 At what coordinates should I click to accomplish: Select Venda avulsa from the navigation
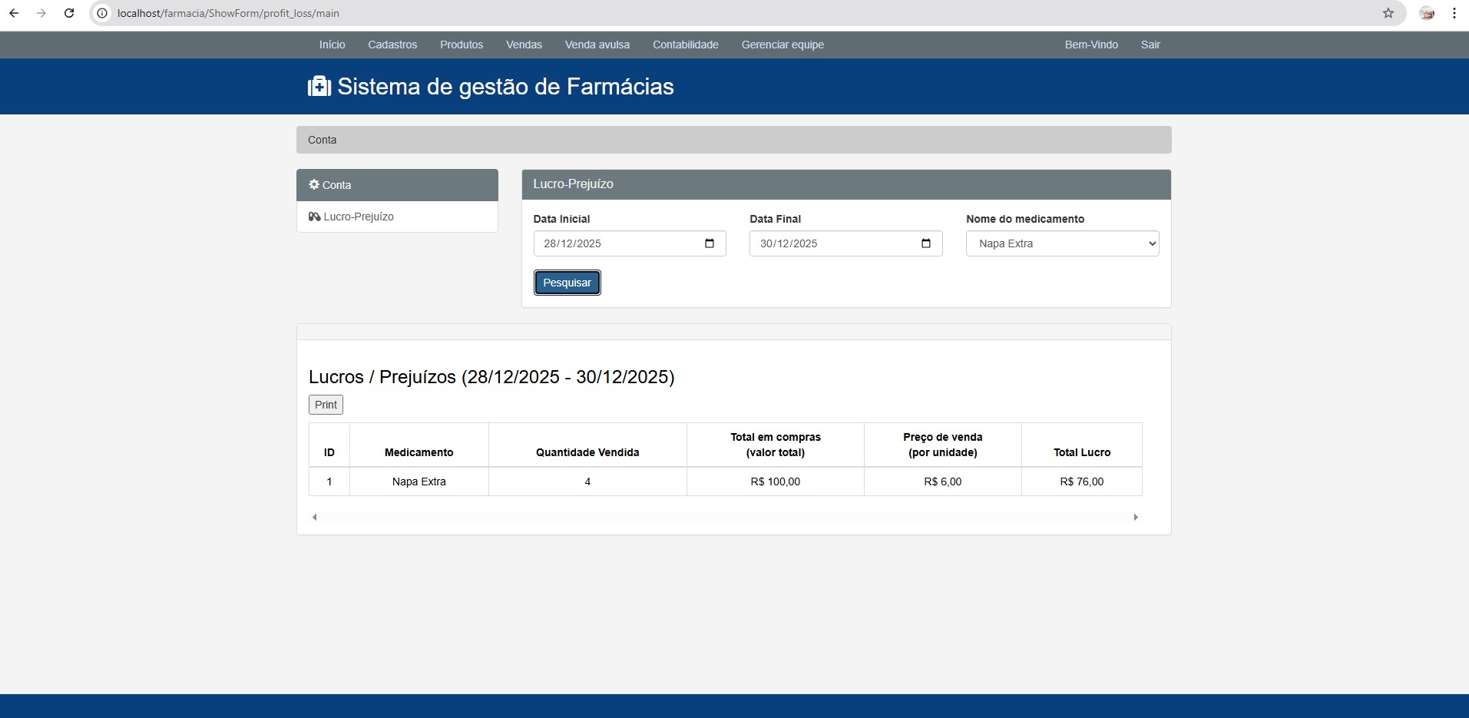coord(597,45)
